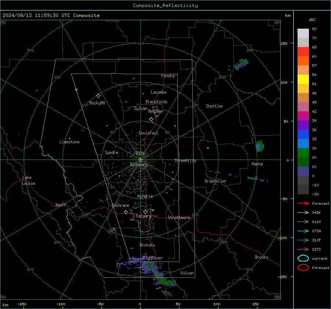Click the -150 tick on the bottom axis

(22, 304)
